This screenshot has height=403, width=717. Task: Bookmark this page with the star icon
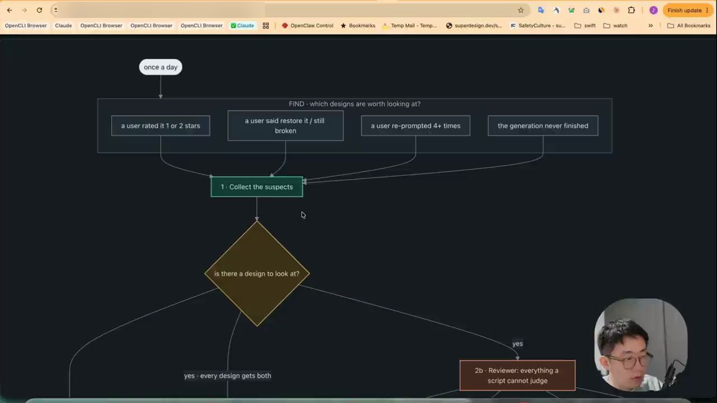pos(520,10)
